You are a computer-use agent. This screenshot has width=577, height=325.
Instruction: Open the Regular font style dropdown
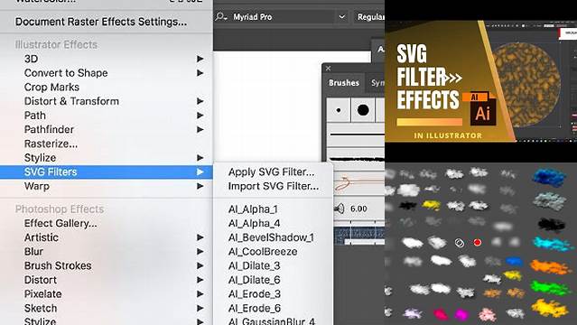tap(369, 17)
